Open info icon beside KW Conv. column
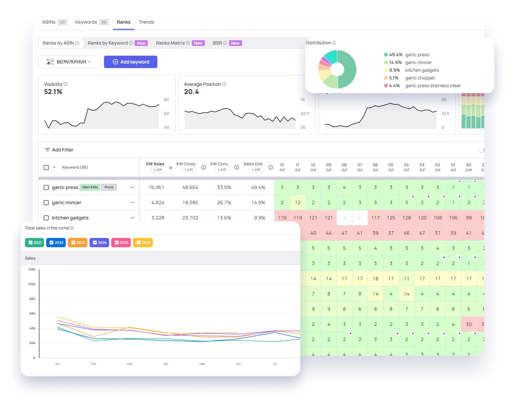The image size is (515, 405). coord(237,167)
